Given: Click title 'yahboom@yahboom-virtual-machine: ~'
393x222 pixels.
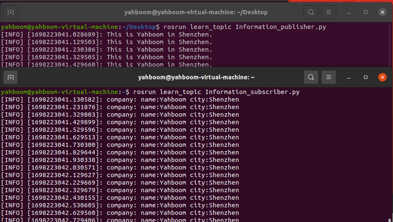Looking at the screenshot, I should pos(196,77).
